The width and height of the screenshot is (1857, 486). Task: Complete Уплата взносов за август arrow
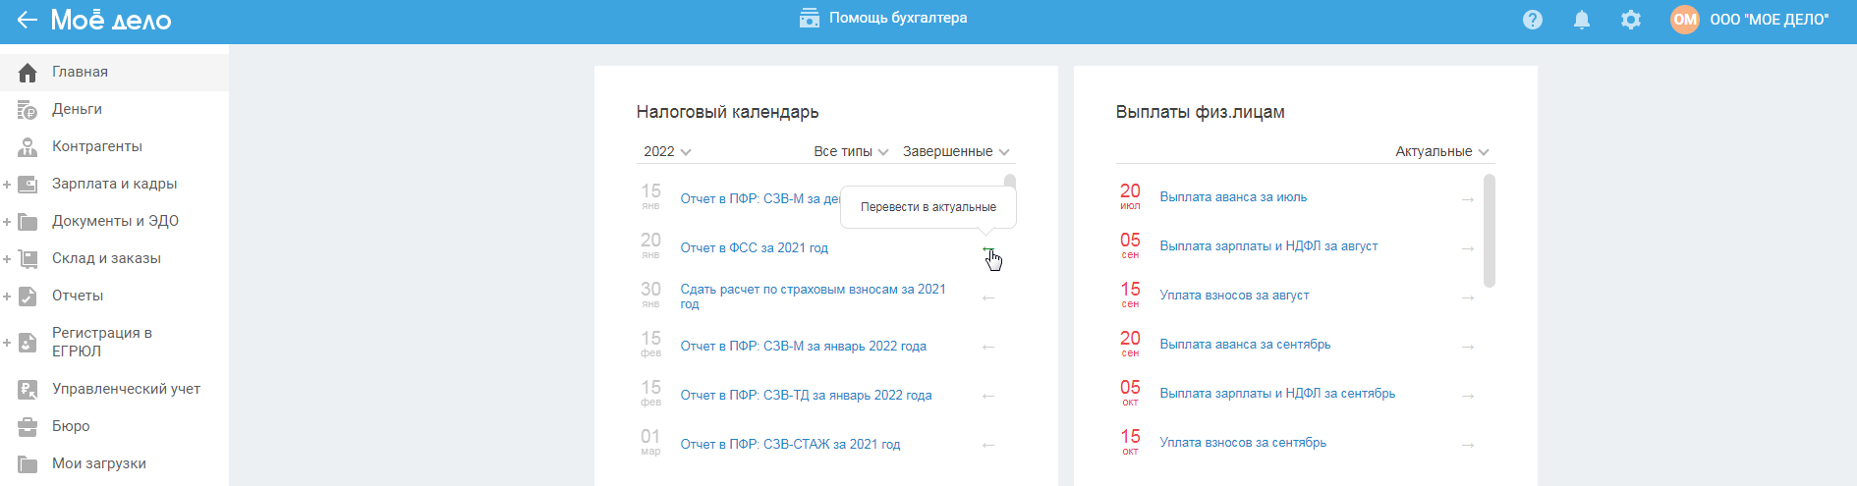click(x=1468, y=297)
